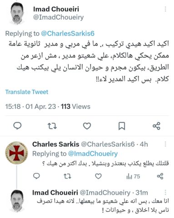Reply to Charles Sarkis's tweet

(x=36, y=176)
